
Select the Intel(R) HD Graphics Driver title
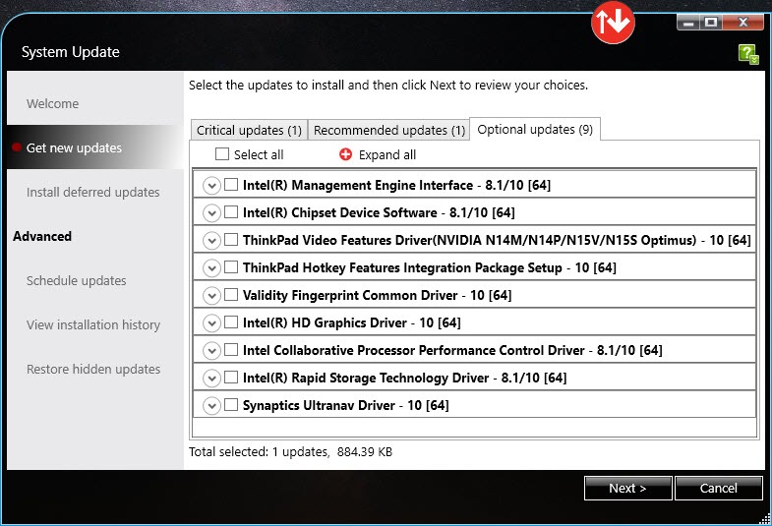point(351,322)
